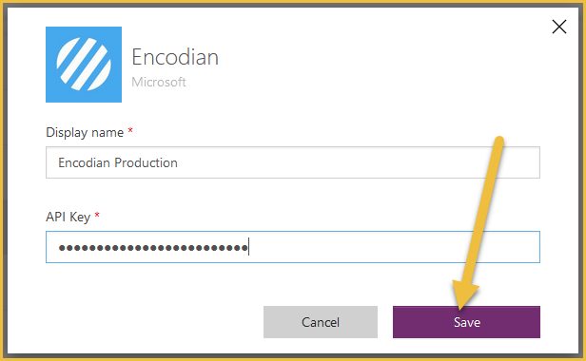Click the Microsoft publisher text
This screenshot has height=361, width=586.
point(159,82)
